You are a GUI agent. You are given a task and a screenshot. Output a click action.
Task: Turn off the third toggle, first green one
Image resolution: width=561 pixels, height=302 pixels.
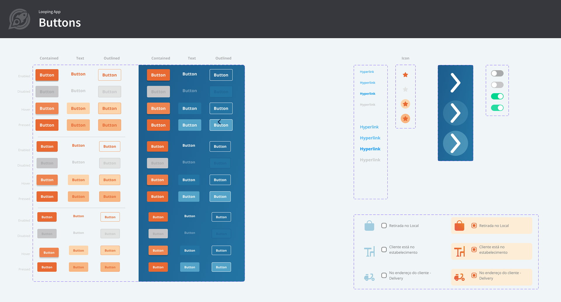click(x=497, y=96)
